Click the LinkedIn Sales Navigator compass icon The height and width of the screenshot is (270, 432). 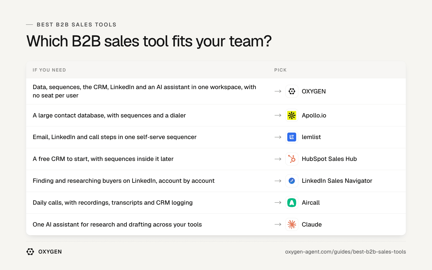[292, 181]
